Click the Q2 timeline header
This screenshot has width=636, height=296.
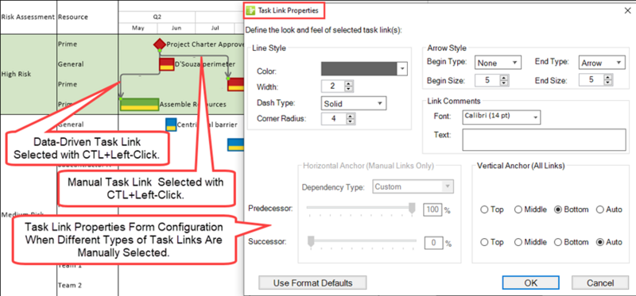tap(157, 17)
